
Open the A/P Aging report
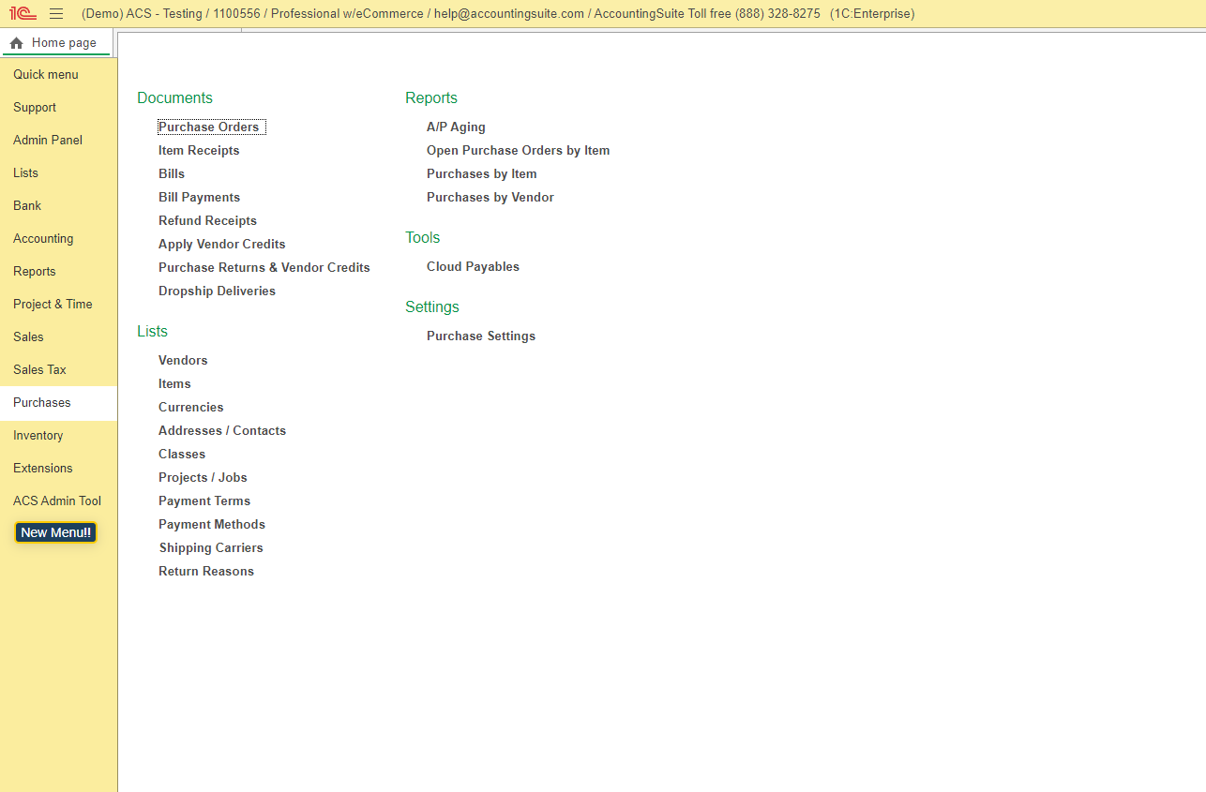coord(456,127)
